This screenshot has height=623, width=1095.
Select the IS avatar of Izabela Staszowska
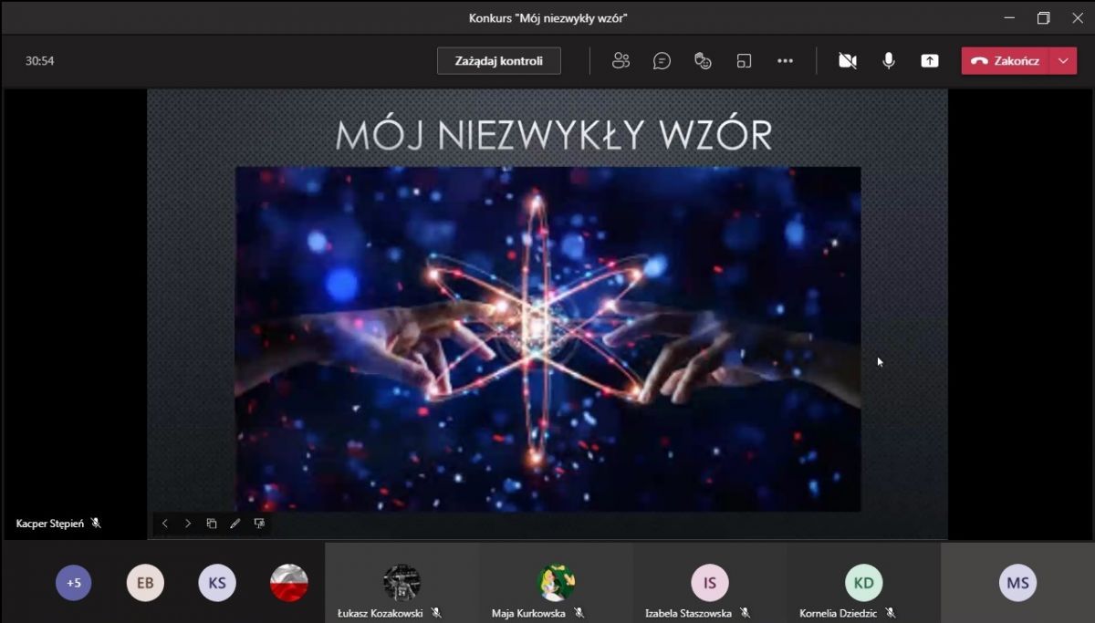[710, 583]
